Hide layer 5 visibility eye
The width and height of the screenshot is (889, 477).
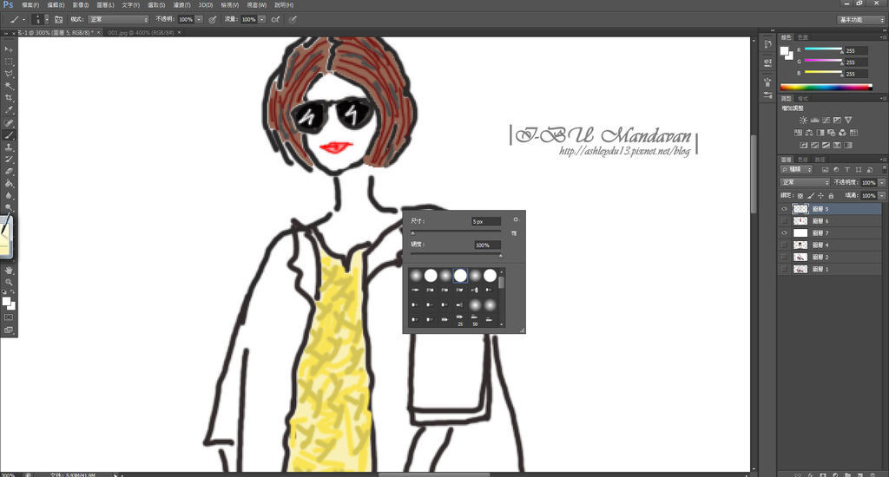[x=785, y=209]
